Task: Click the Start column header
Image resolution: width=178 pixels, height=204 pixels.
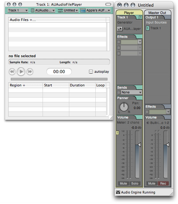Action: pos(56,85)
